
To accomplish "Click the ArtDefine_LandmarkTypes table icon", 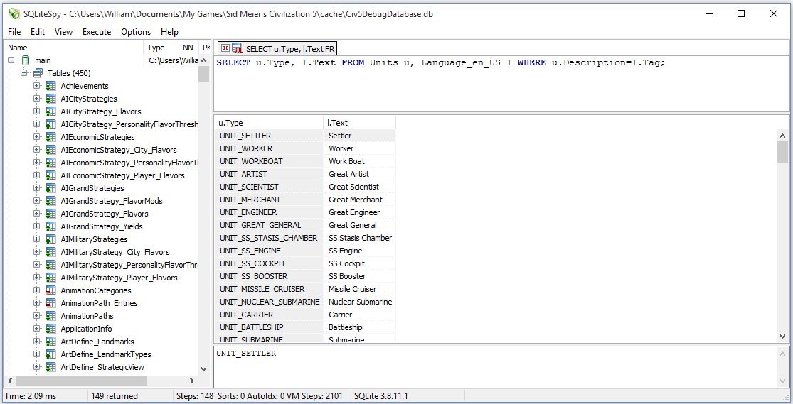I will [50, 354].
